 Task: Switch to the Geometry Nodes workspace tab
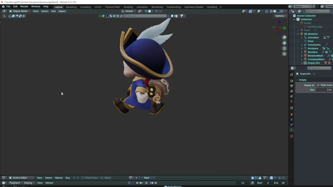[194, 7]
